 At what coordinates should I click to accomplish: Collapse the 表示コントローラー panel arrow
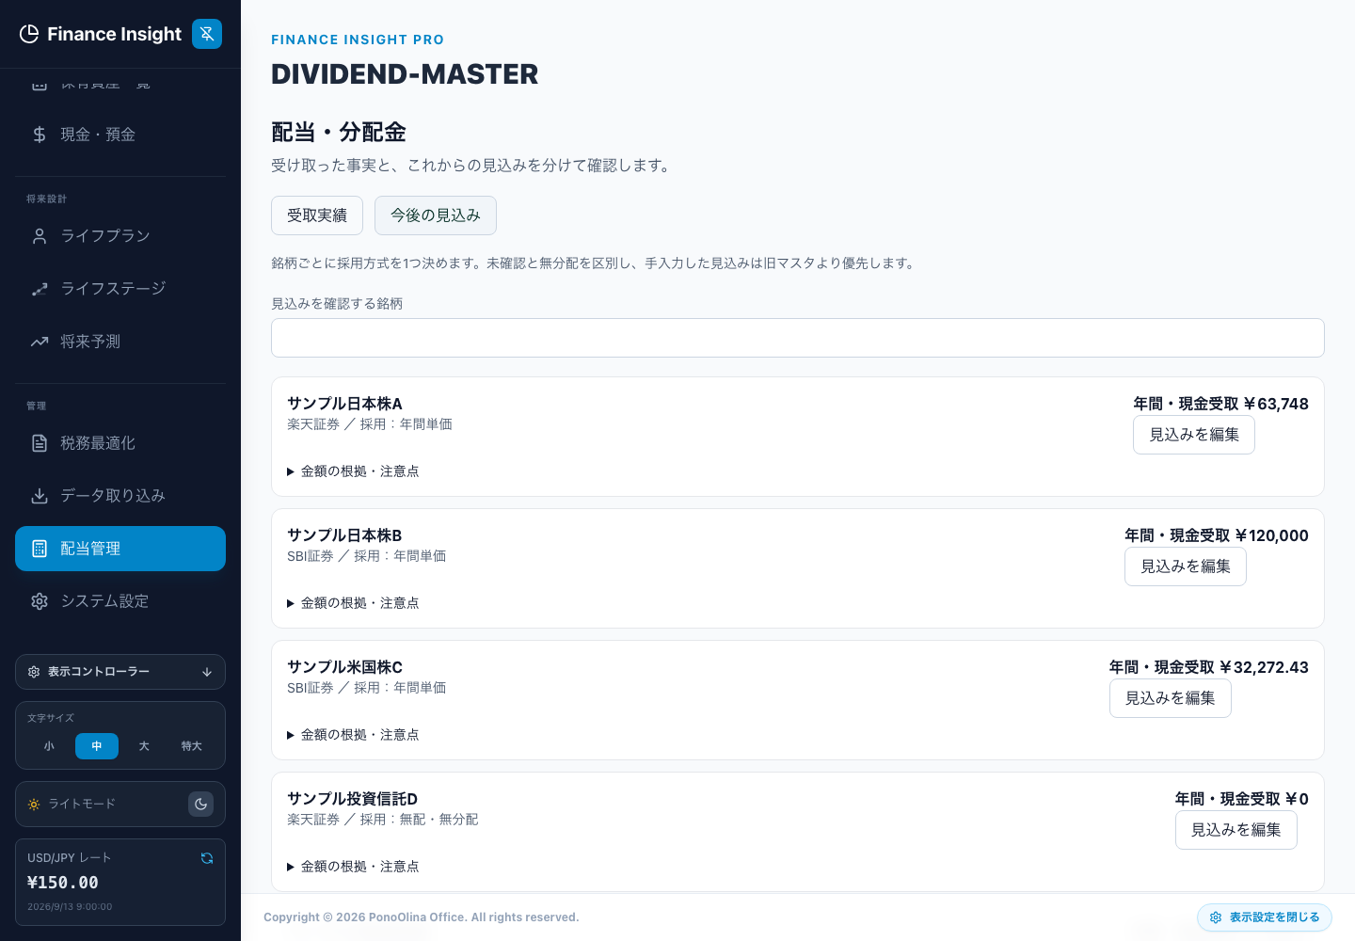tap(207, 672)
